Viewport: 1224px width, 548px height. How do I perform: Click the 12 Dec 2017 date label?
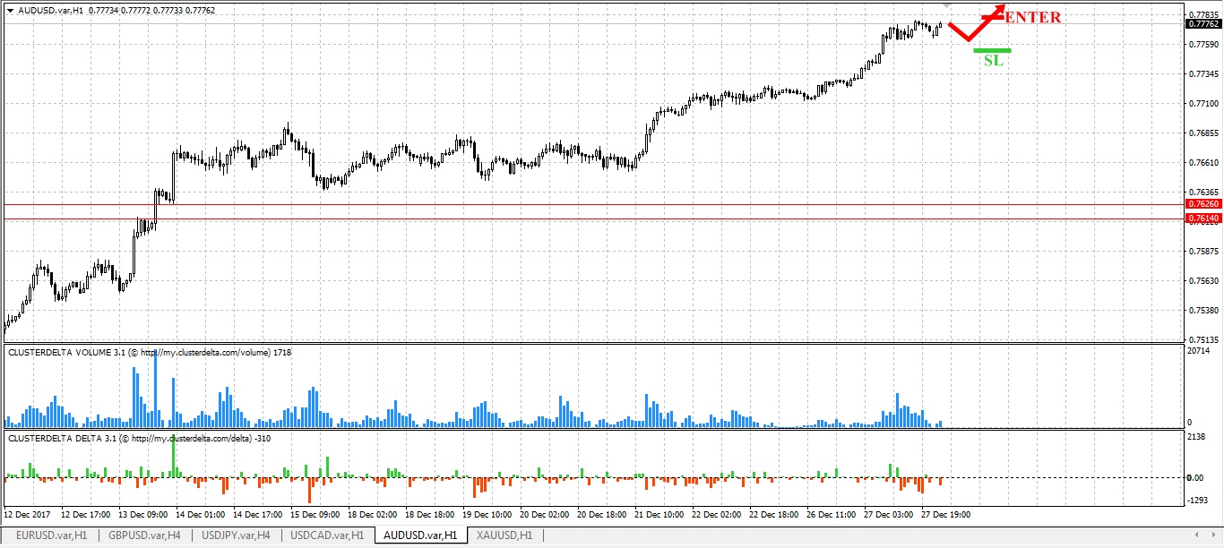pyautogui.click(x=28, y=516)
